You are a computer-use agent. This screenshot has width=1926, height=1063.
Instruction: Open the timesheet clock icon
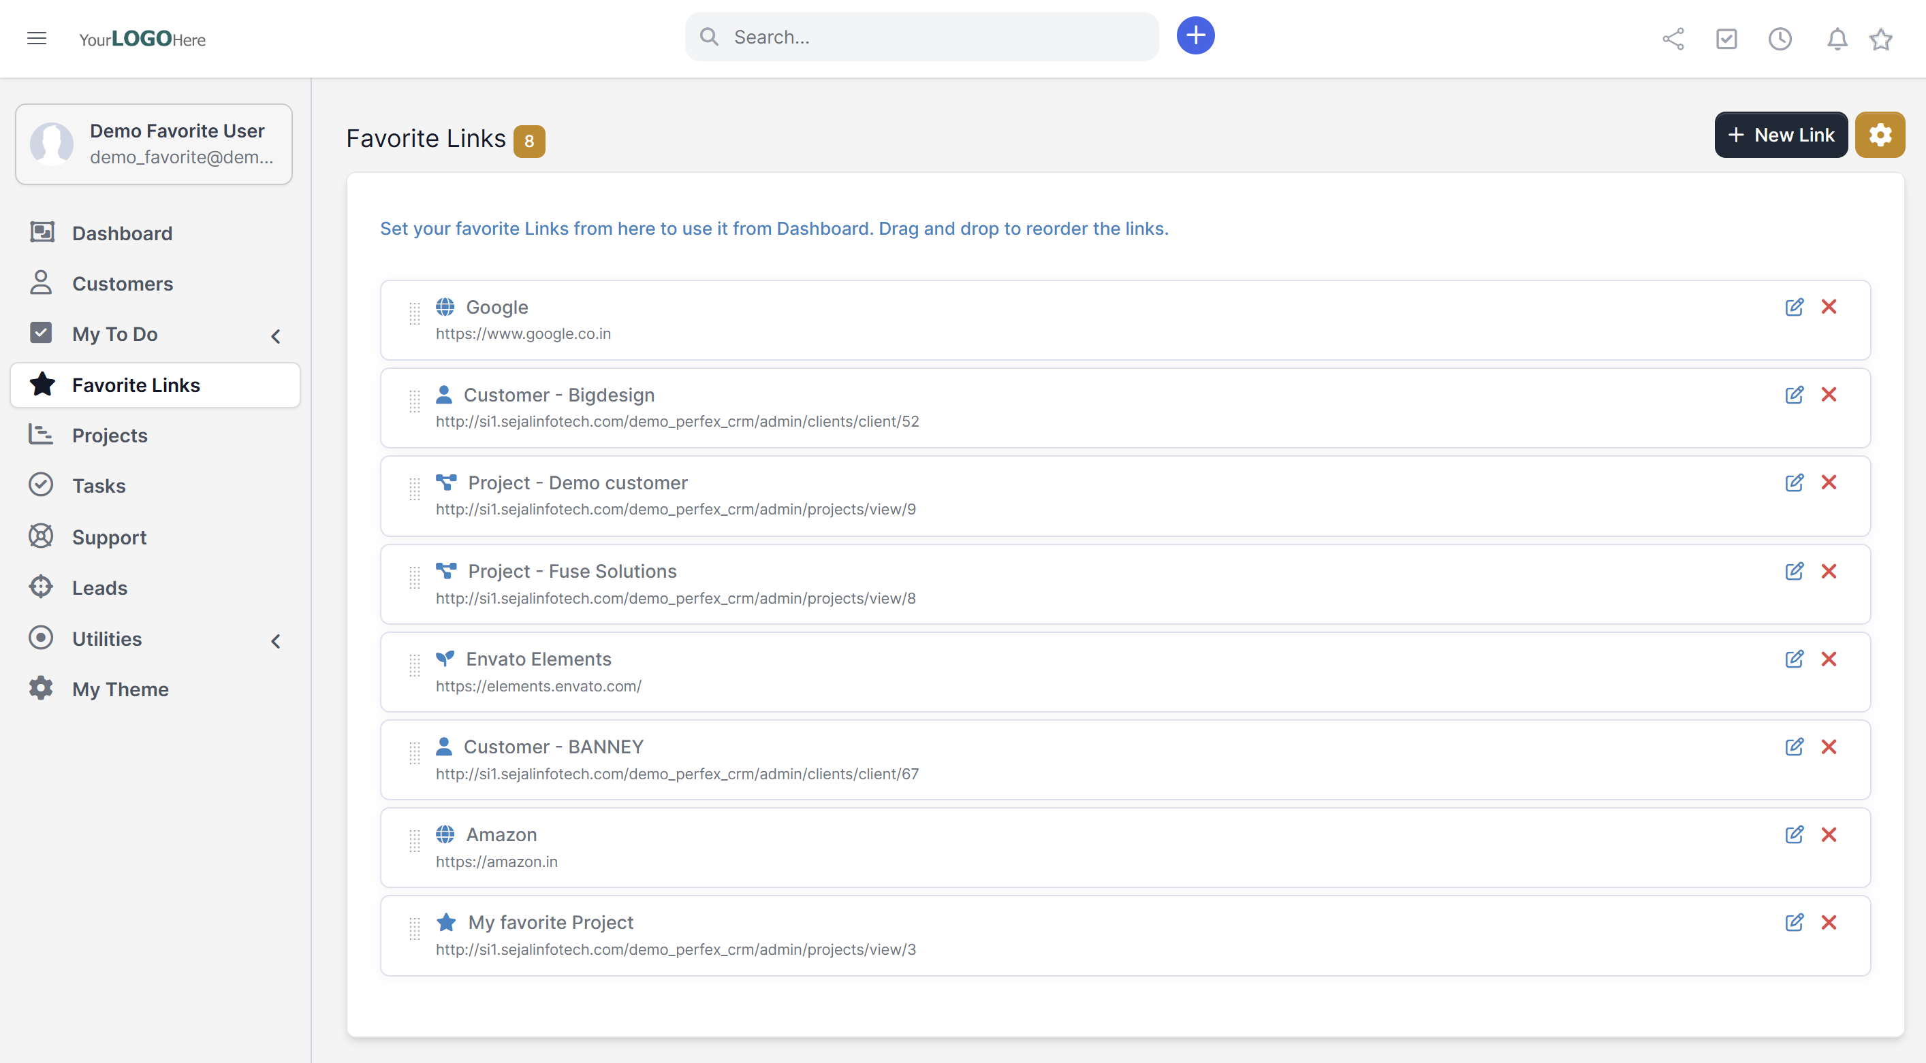click(1780, 39)
